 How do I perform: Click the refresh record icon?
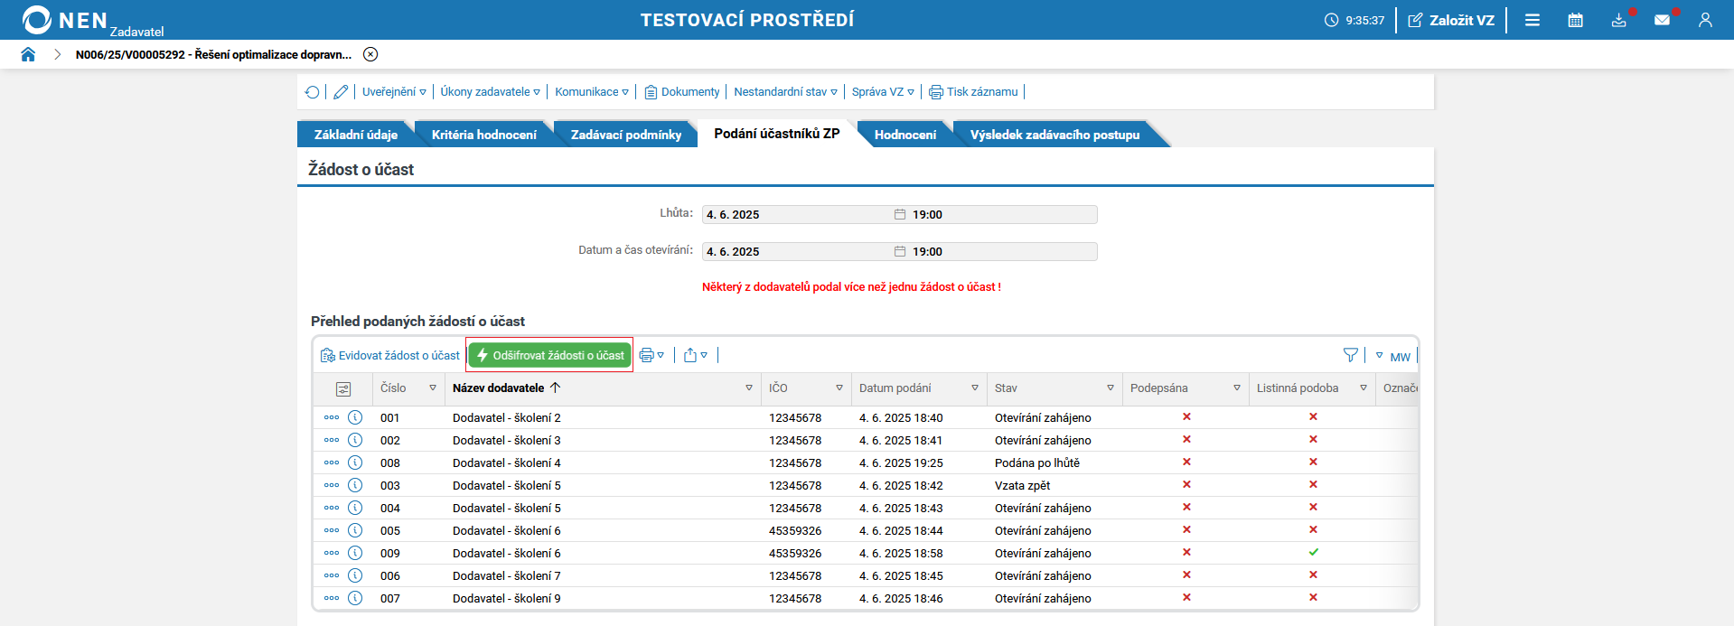pyautogui.click(x=313, y=92)
